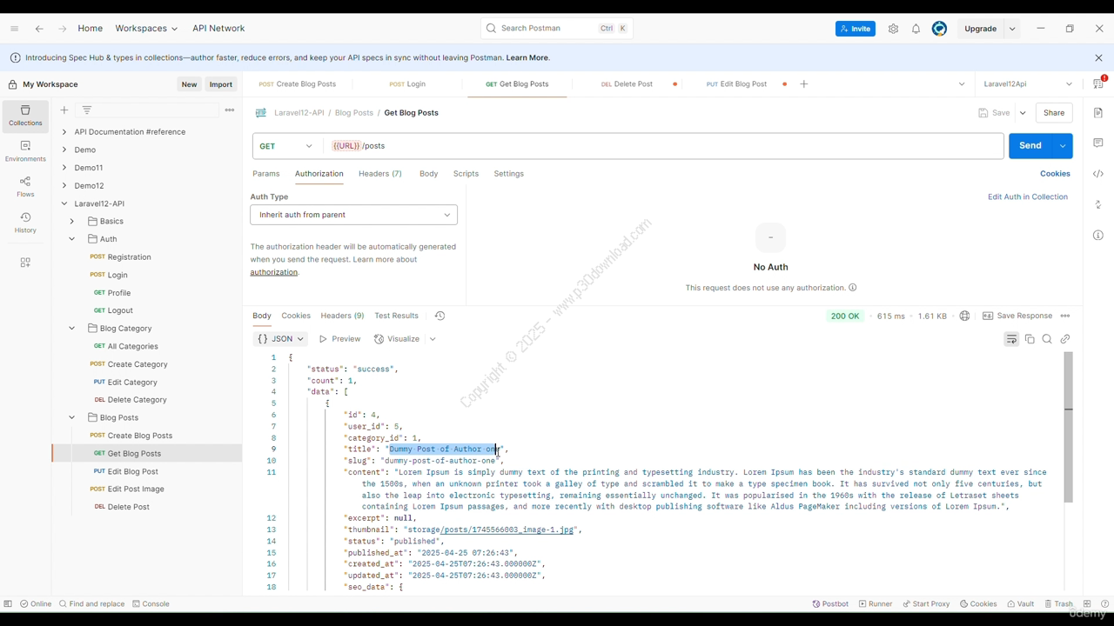Screen dimensions: 1114x626
Task: Open the request info icon in right sidebar
Action: (1098, 236)
